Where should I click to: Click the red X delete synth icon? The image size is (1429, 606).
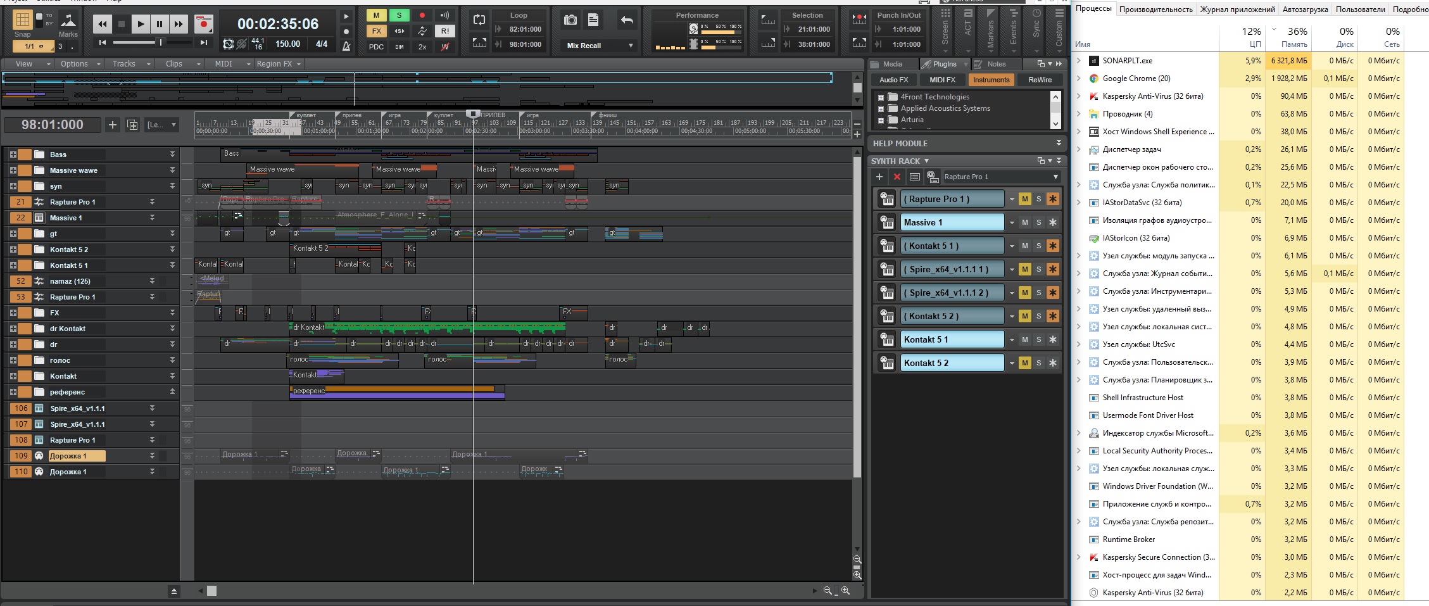(x=897, y=177)
